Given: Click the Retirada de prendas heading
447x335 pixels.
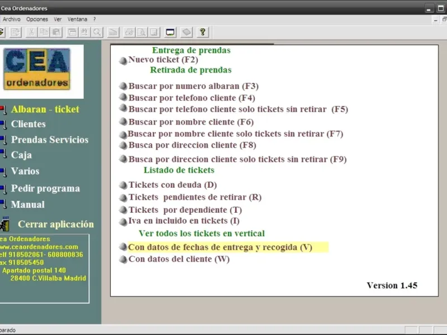Looking at the screenshot, I should tap(191, 70).
